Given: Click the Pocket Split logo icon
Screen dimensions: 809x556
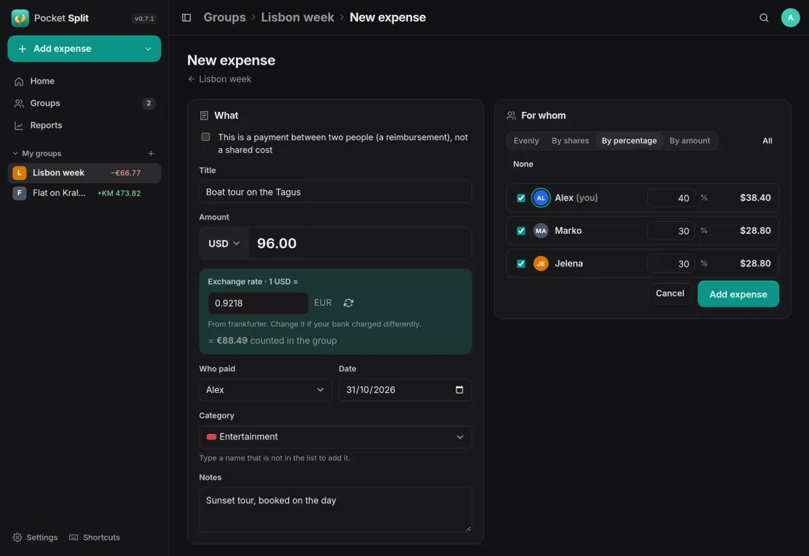Looking at the screenshot, I should coord(20,18).
